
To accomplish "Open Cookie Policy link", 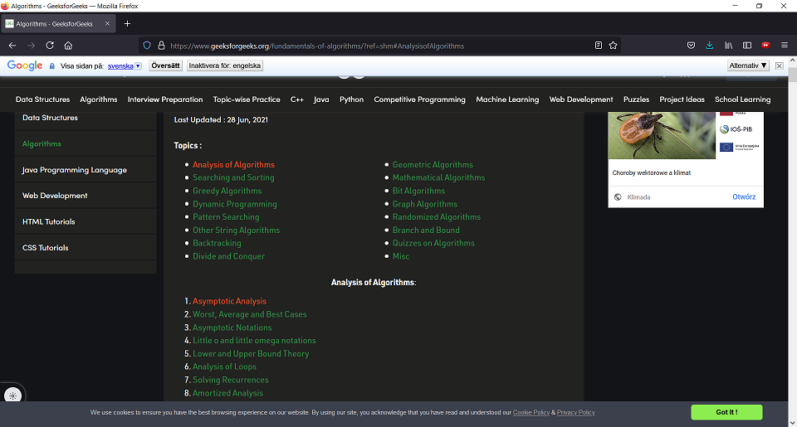I will point(531,412).
